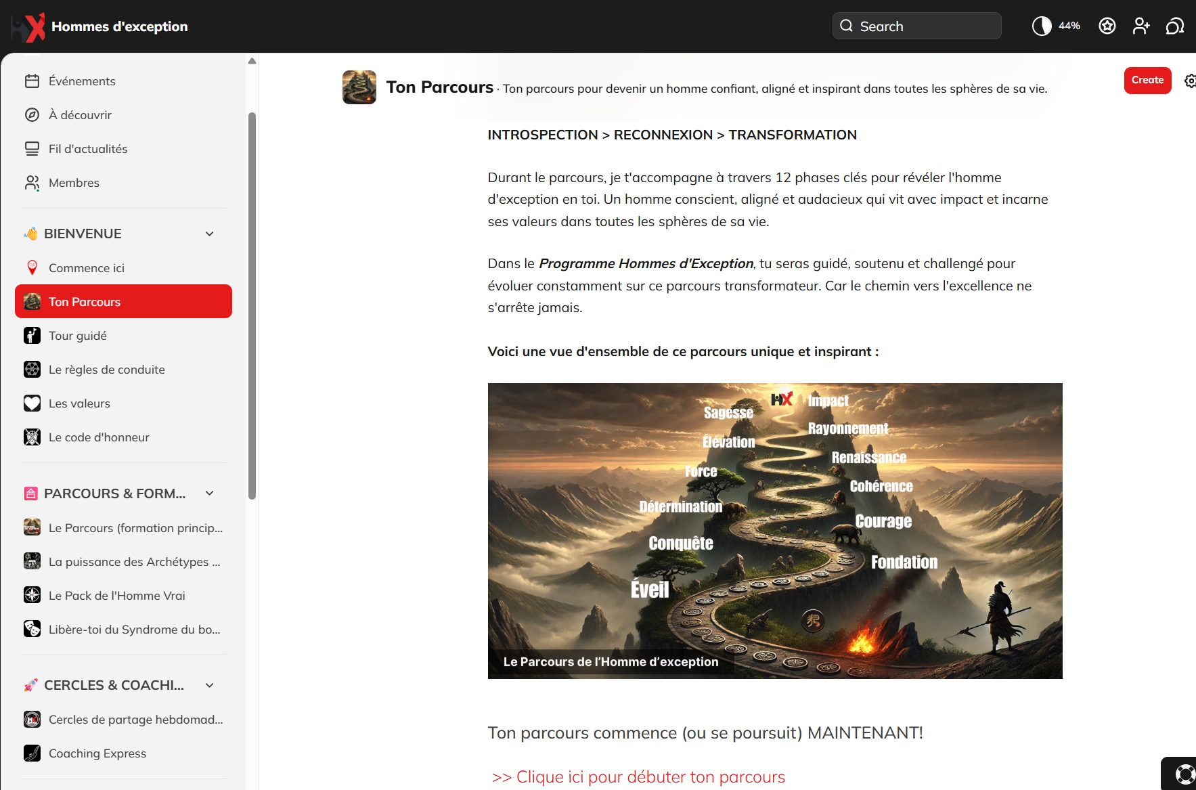Open Cercles de partage hebdomad...

coord(123,719)
